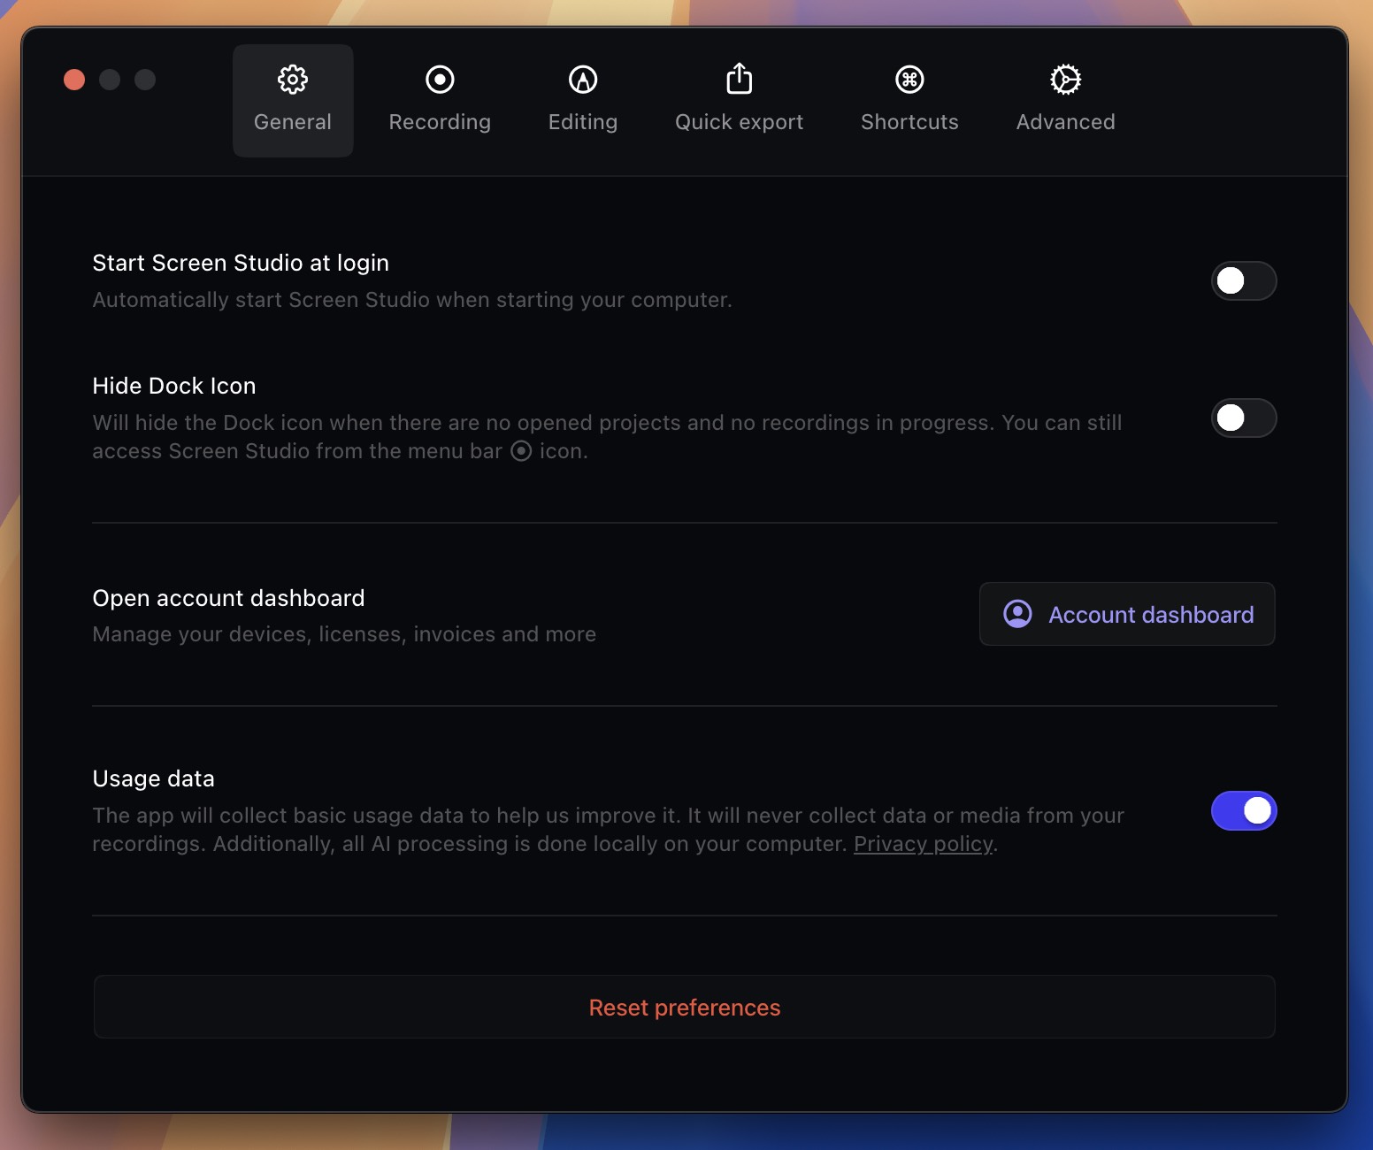Switch to the Advanced tab
This screenshot has height=1150, width=1373.
[1065, 100]
